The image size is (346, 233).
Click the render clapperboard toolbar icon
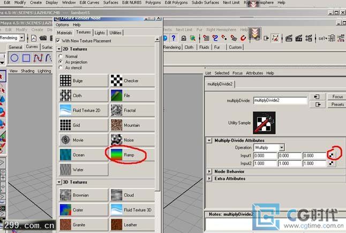[x=289, y=38]
